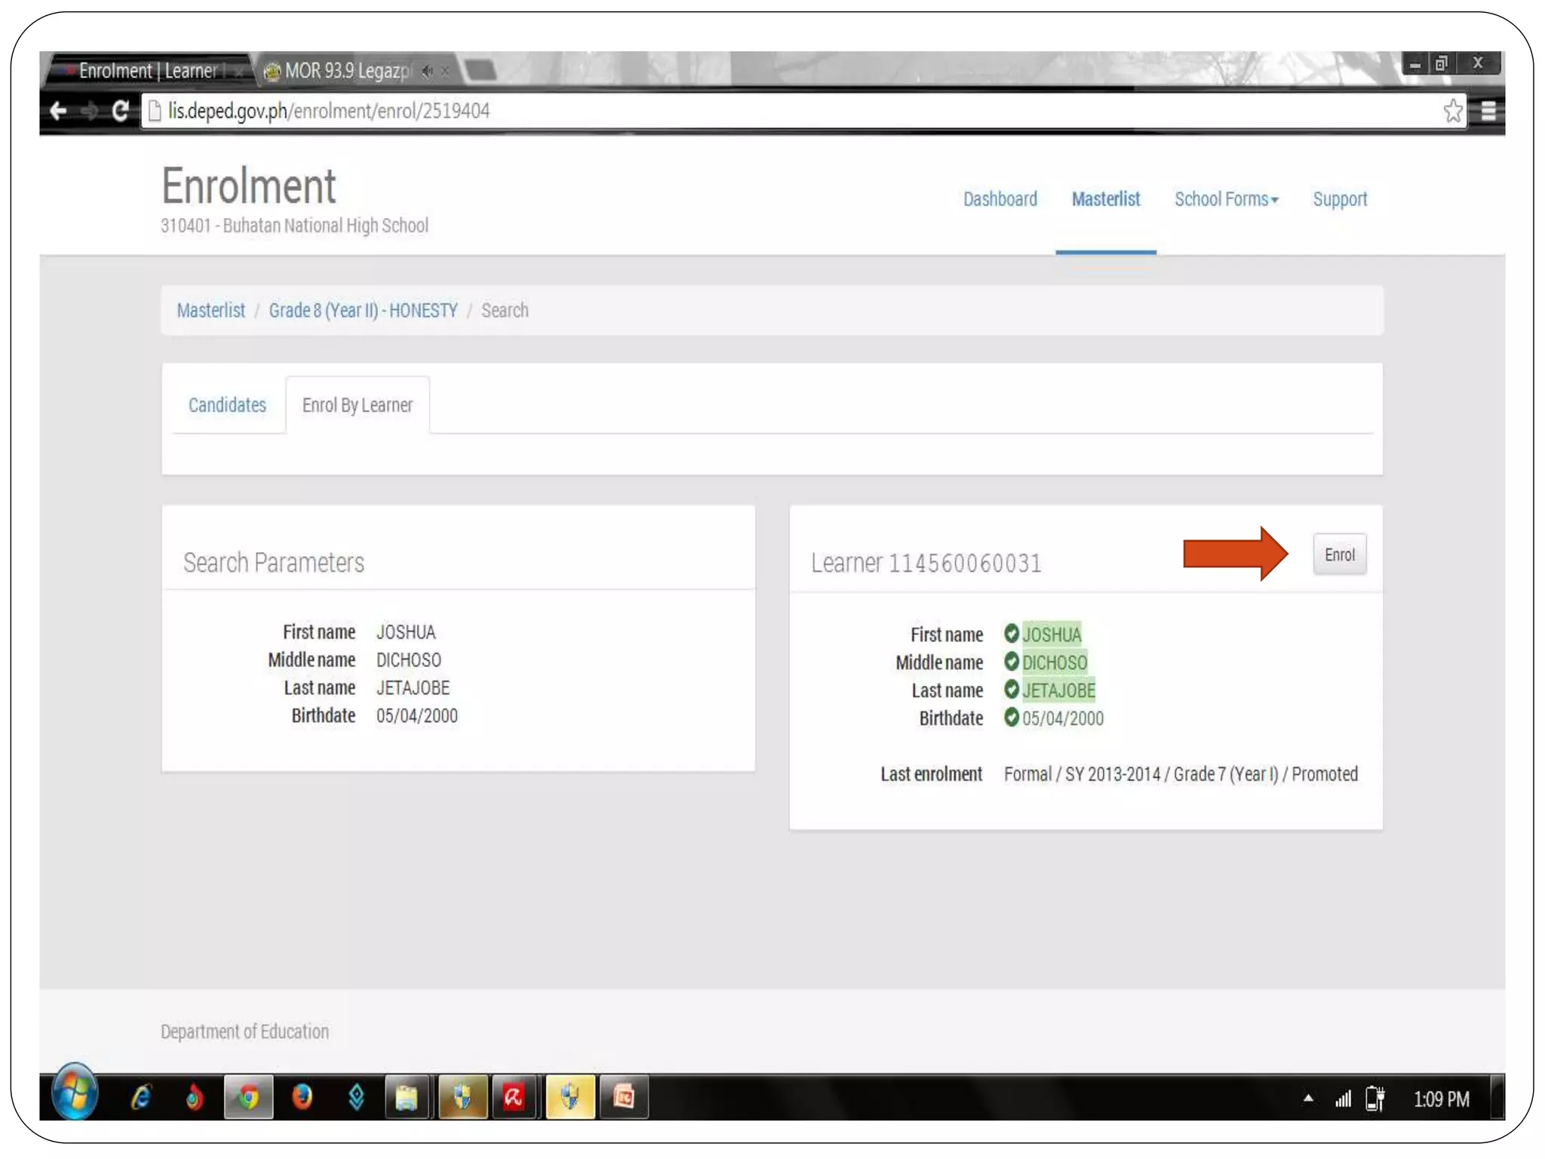This screenshot has width=1545, height=1159.
Task: Go to Dashboard
Action: point(1000,199)
